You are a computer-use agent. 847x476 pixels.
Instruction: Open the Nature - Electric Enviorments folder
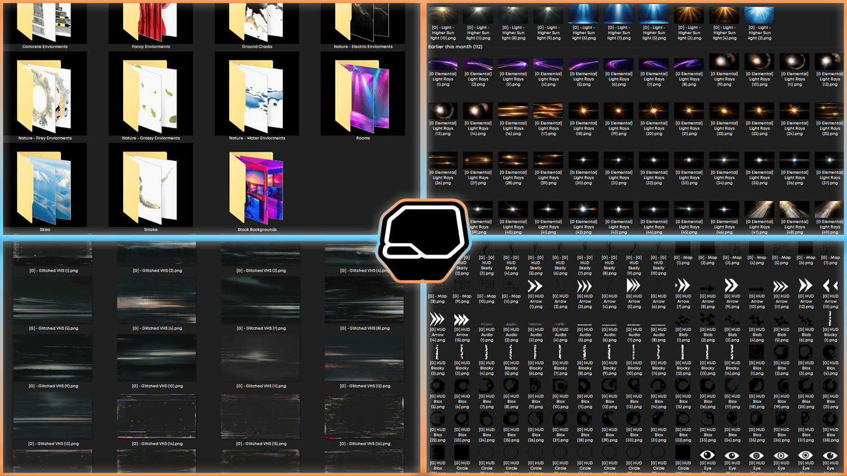[x=363, y=23]
